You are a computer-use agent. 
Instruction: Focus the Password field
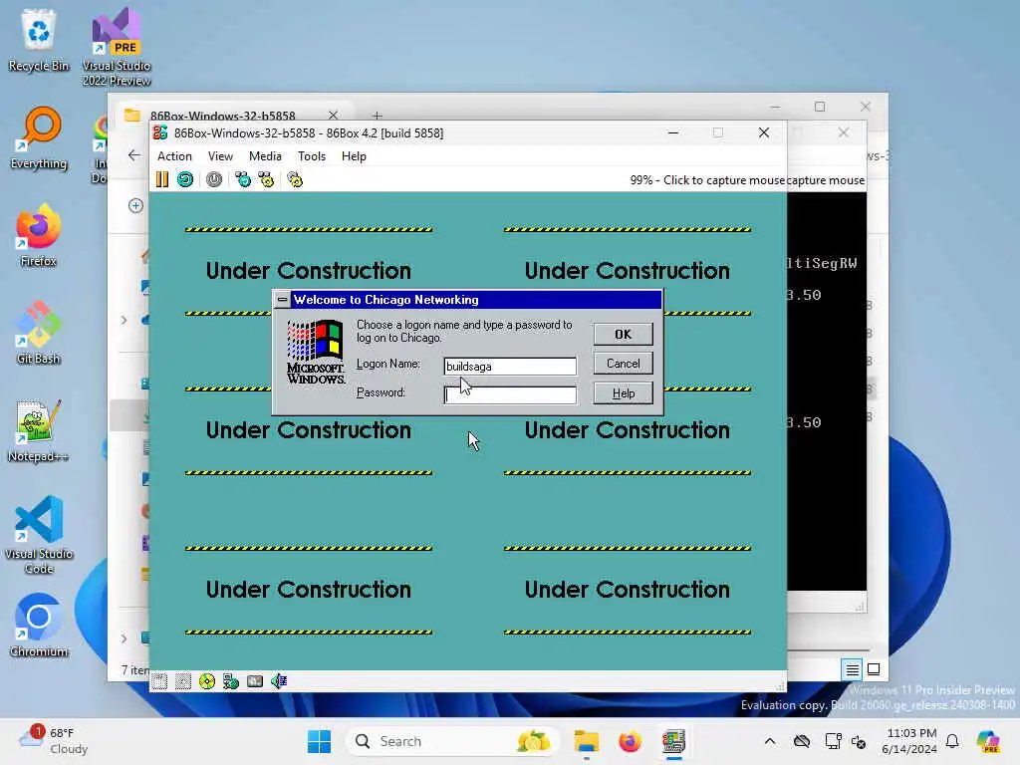click(x=510, y=394)
